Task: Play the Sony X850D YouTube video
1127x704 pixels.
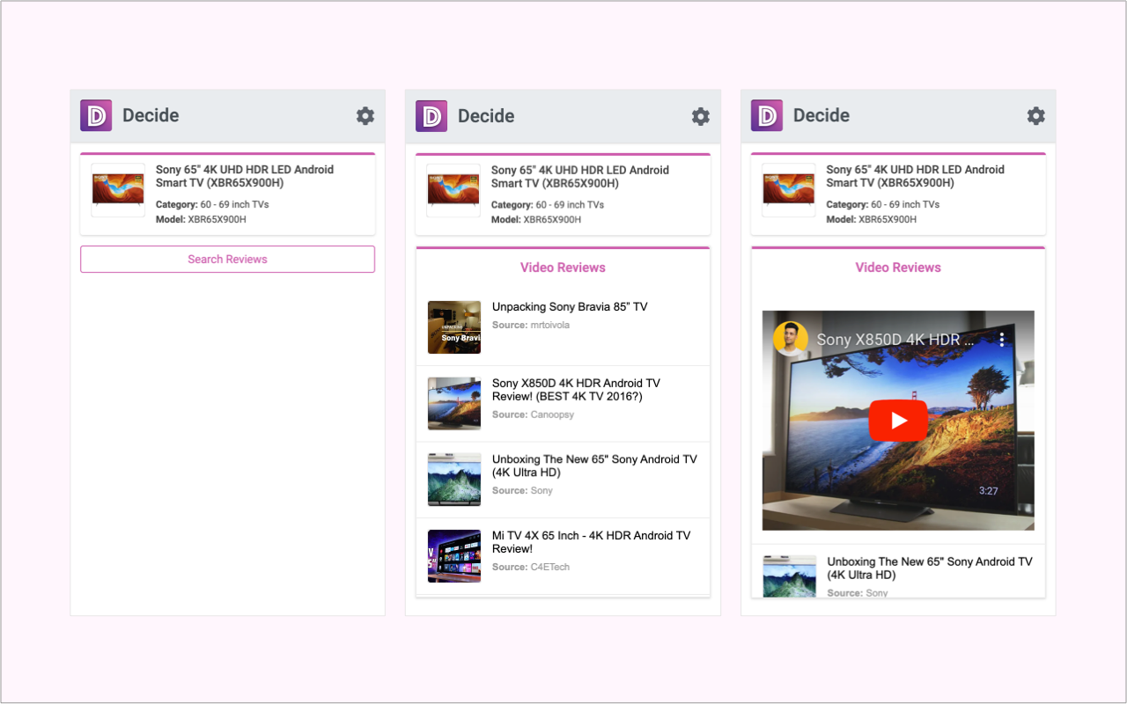Action: [x=898, y=421]
